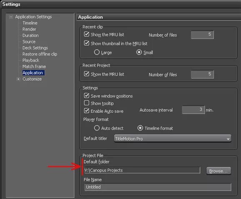Select Duration in the settings tree
This screenshot has height=199, width=241.
(30, 36)
